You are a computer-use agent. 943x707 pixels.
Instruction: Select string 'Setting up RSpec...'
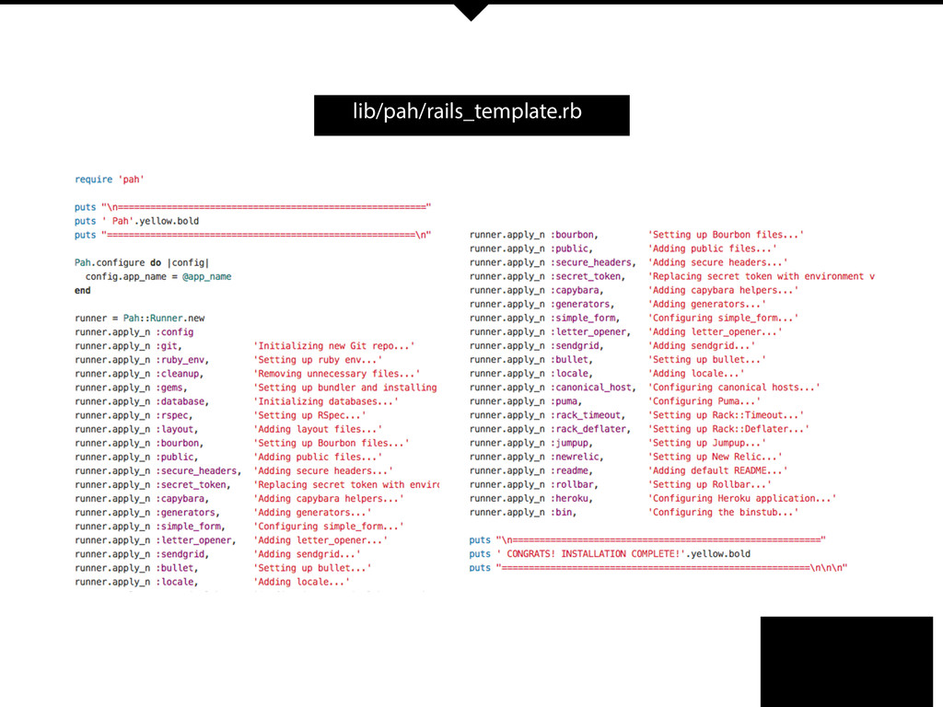[309, 415]
